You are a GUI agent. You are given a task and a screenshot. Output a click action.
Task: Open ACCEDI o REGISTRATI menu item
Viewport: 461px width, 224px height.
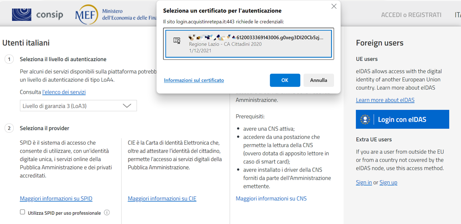[x=411, y=15]
